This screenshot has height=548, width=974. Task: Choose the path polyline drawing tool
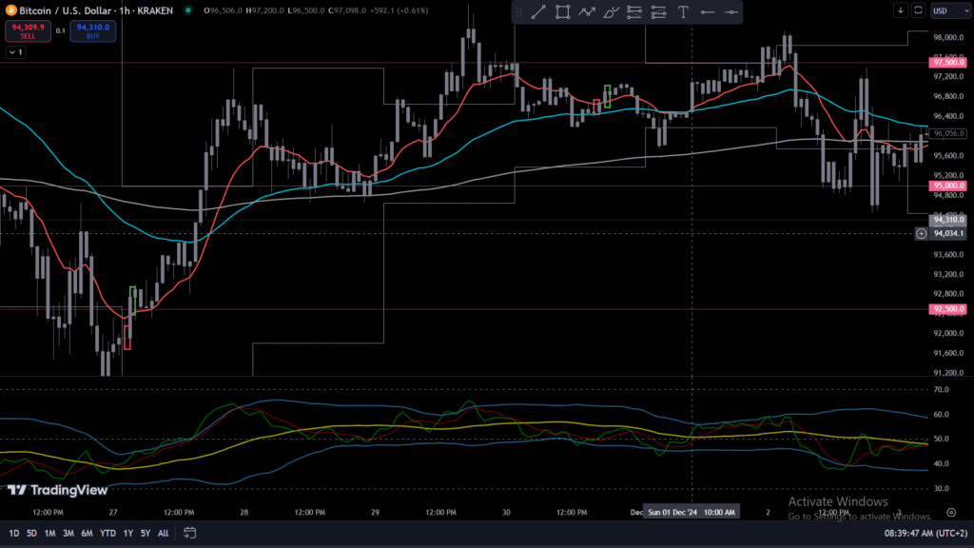(x=587, y=12)
